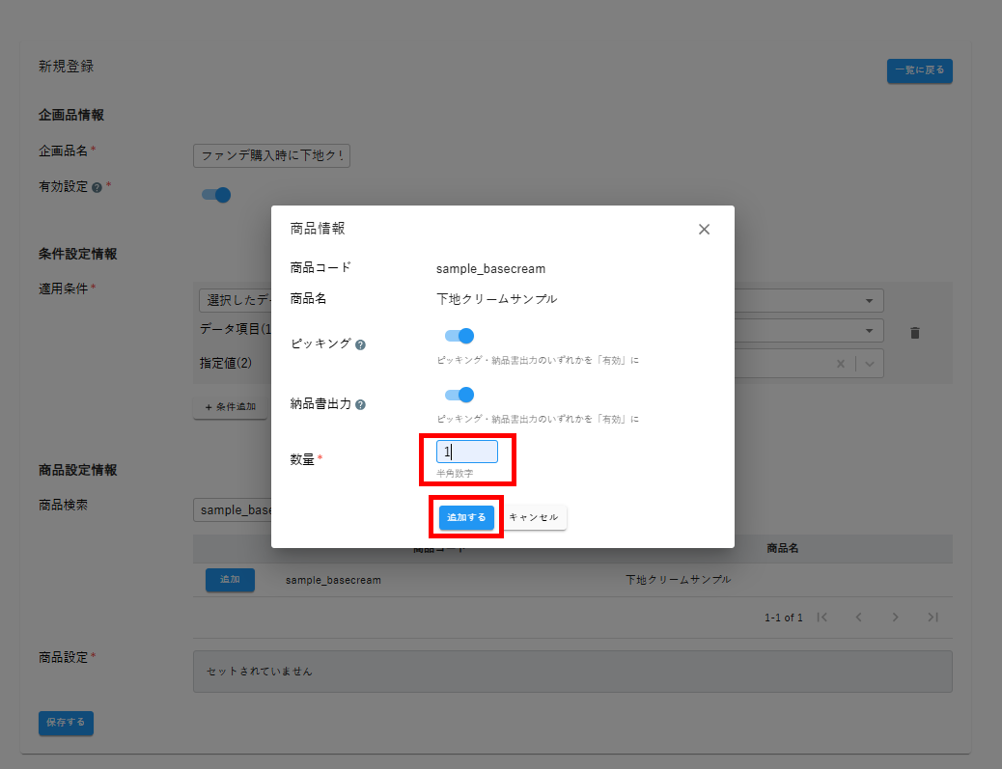1002x769 pixels.
Task: Close the 商品情報 dialog with X icon
Action: tap(704, 229)
